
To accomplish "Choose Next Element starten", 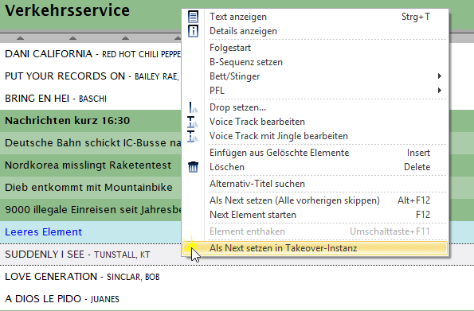I will coord(315,215).
